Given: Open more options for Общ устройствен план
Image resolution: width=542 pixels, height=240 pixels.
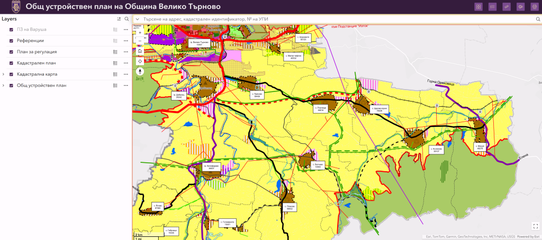Looking at the screenshot, I should (x=126, y=85).
